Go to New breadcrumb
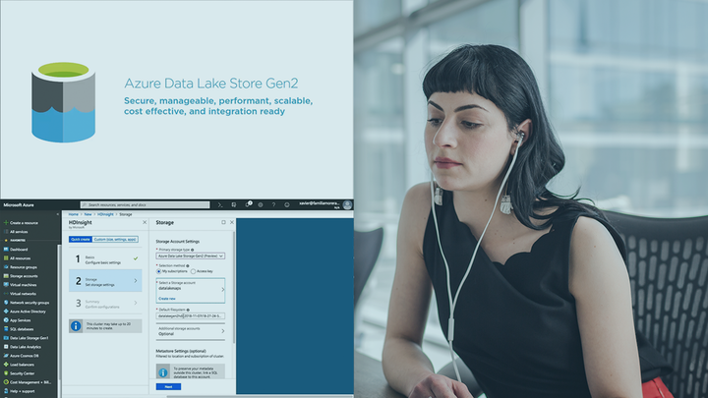This screenshot has width=708, height=398. (x=88, y=214)
